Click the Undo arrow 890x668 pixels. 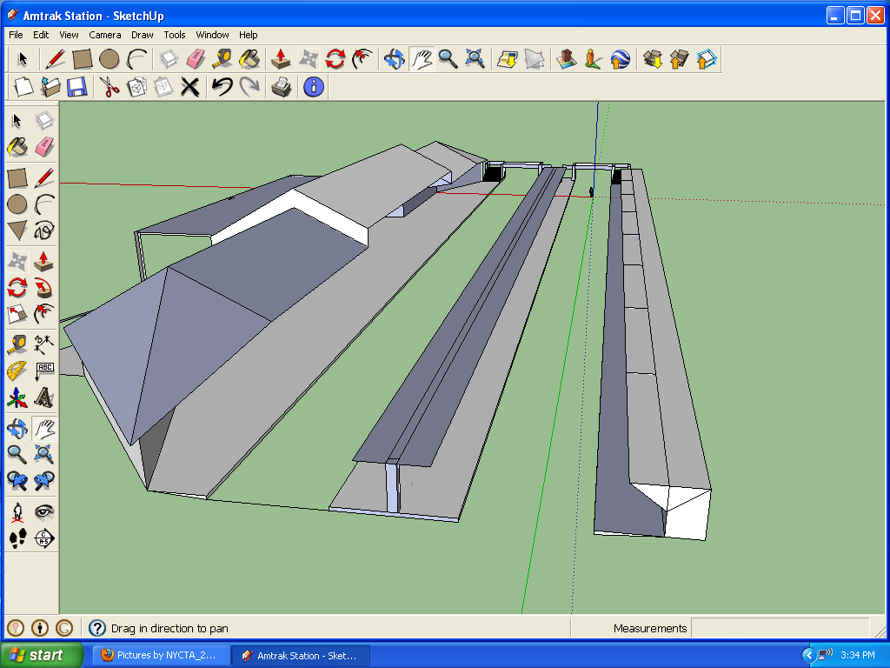point(222,87)
